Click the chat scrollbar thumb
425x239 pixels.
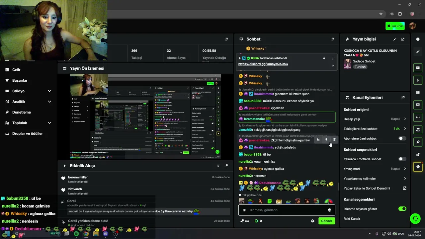(x=339, y=187)
